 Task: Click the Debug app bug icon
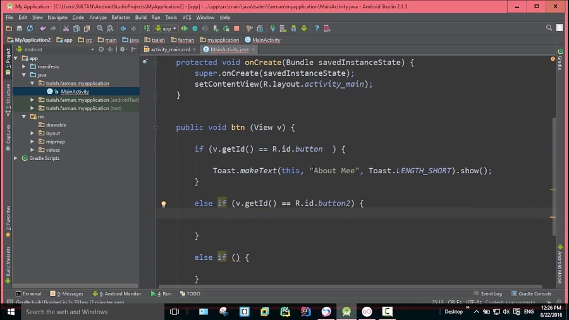coord(195,28)
